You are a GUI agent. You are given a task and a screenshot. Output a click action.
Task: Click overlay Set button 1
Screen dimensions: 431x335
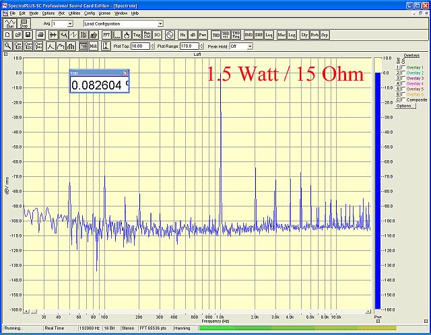coord(397,67)
